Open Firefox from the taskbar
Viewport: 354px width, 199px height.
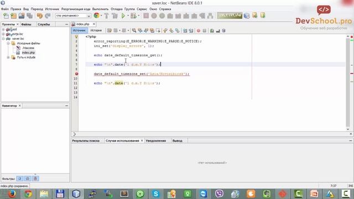12,194
